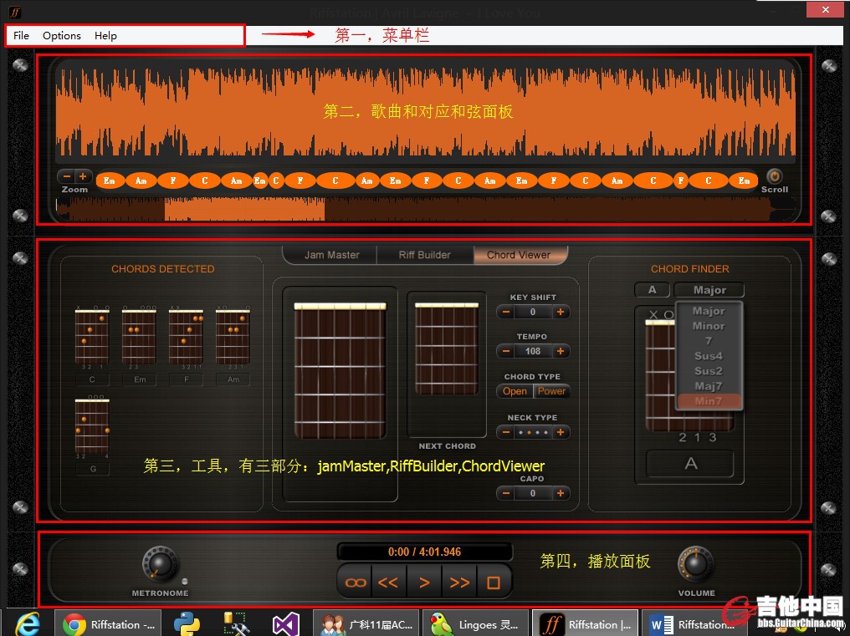Open the Major chord type dropdown
The width and height of the screenshot is (850, 636).
coord(709,290)
